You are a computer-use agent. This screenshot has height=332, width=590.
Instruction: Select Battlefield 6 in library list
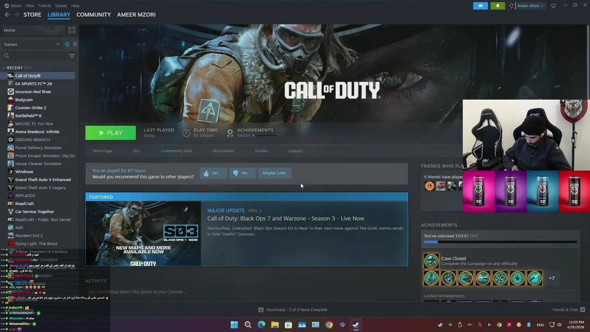(x=28, y=116)
